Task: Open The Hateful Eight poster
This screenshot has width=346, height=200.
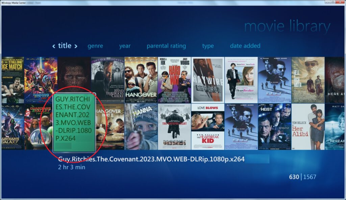Action: pyautogui.click(x=174, y=127)
